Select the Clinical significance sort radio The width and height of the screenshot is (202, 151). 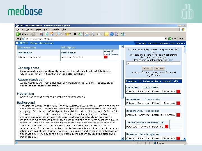coord(166,72)
